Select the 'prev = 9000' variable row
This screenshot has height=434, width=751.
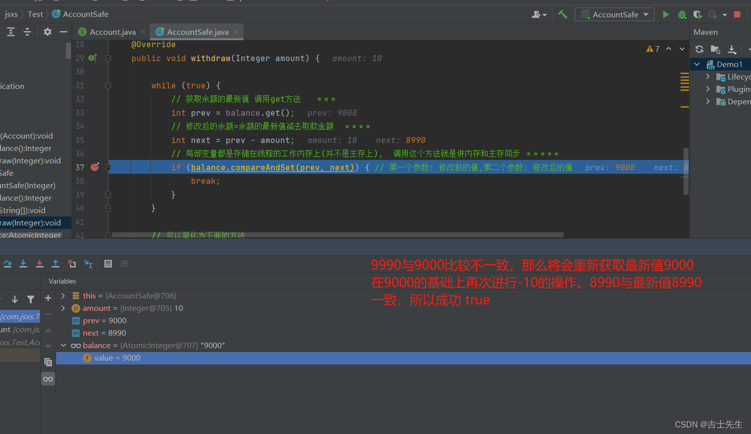pos(403,320)
